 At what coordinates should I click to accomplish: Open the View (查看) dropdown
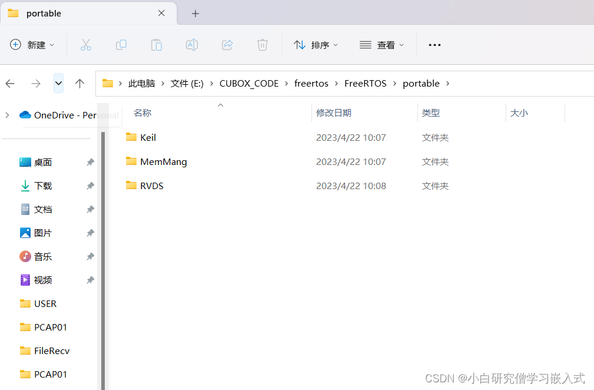(x=381, y=45)
